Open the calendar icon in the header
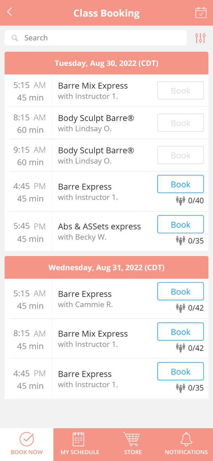Image resolution: width=213 pixels, height=461 pixels. [x=201, y=13]
